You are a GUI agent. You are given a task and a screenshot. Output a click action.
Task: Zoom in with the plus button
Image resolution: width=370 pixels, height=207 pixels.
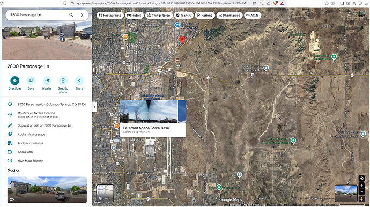pos(361,186)
